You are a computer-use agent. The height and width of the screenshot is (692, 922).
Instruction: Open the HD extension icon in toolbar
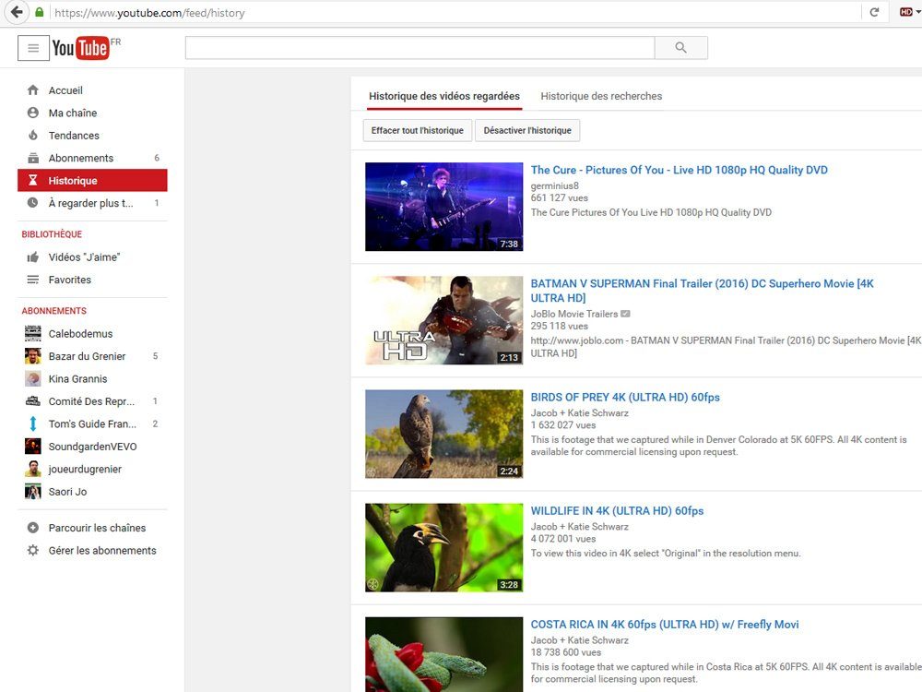[906, 12]
